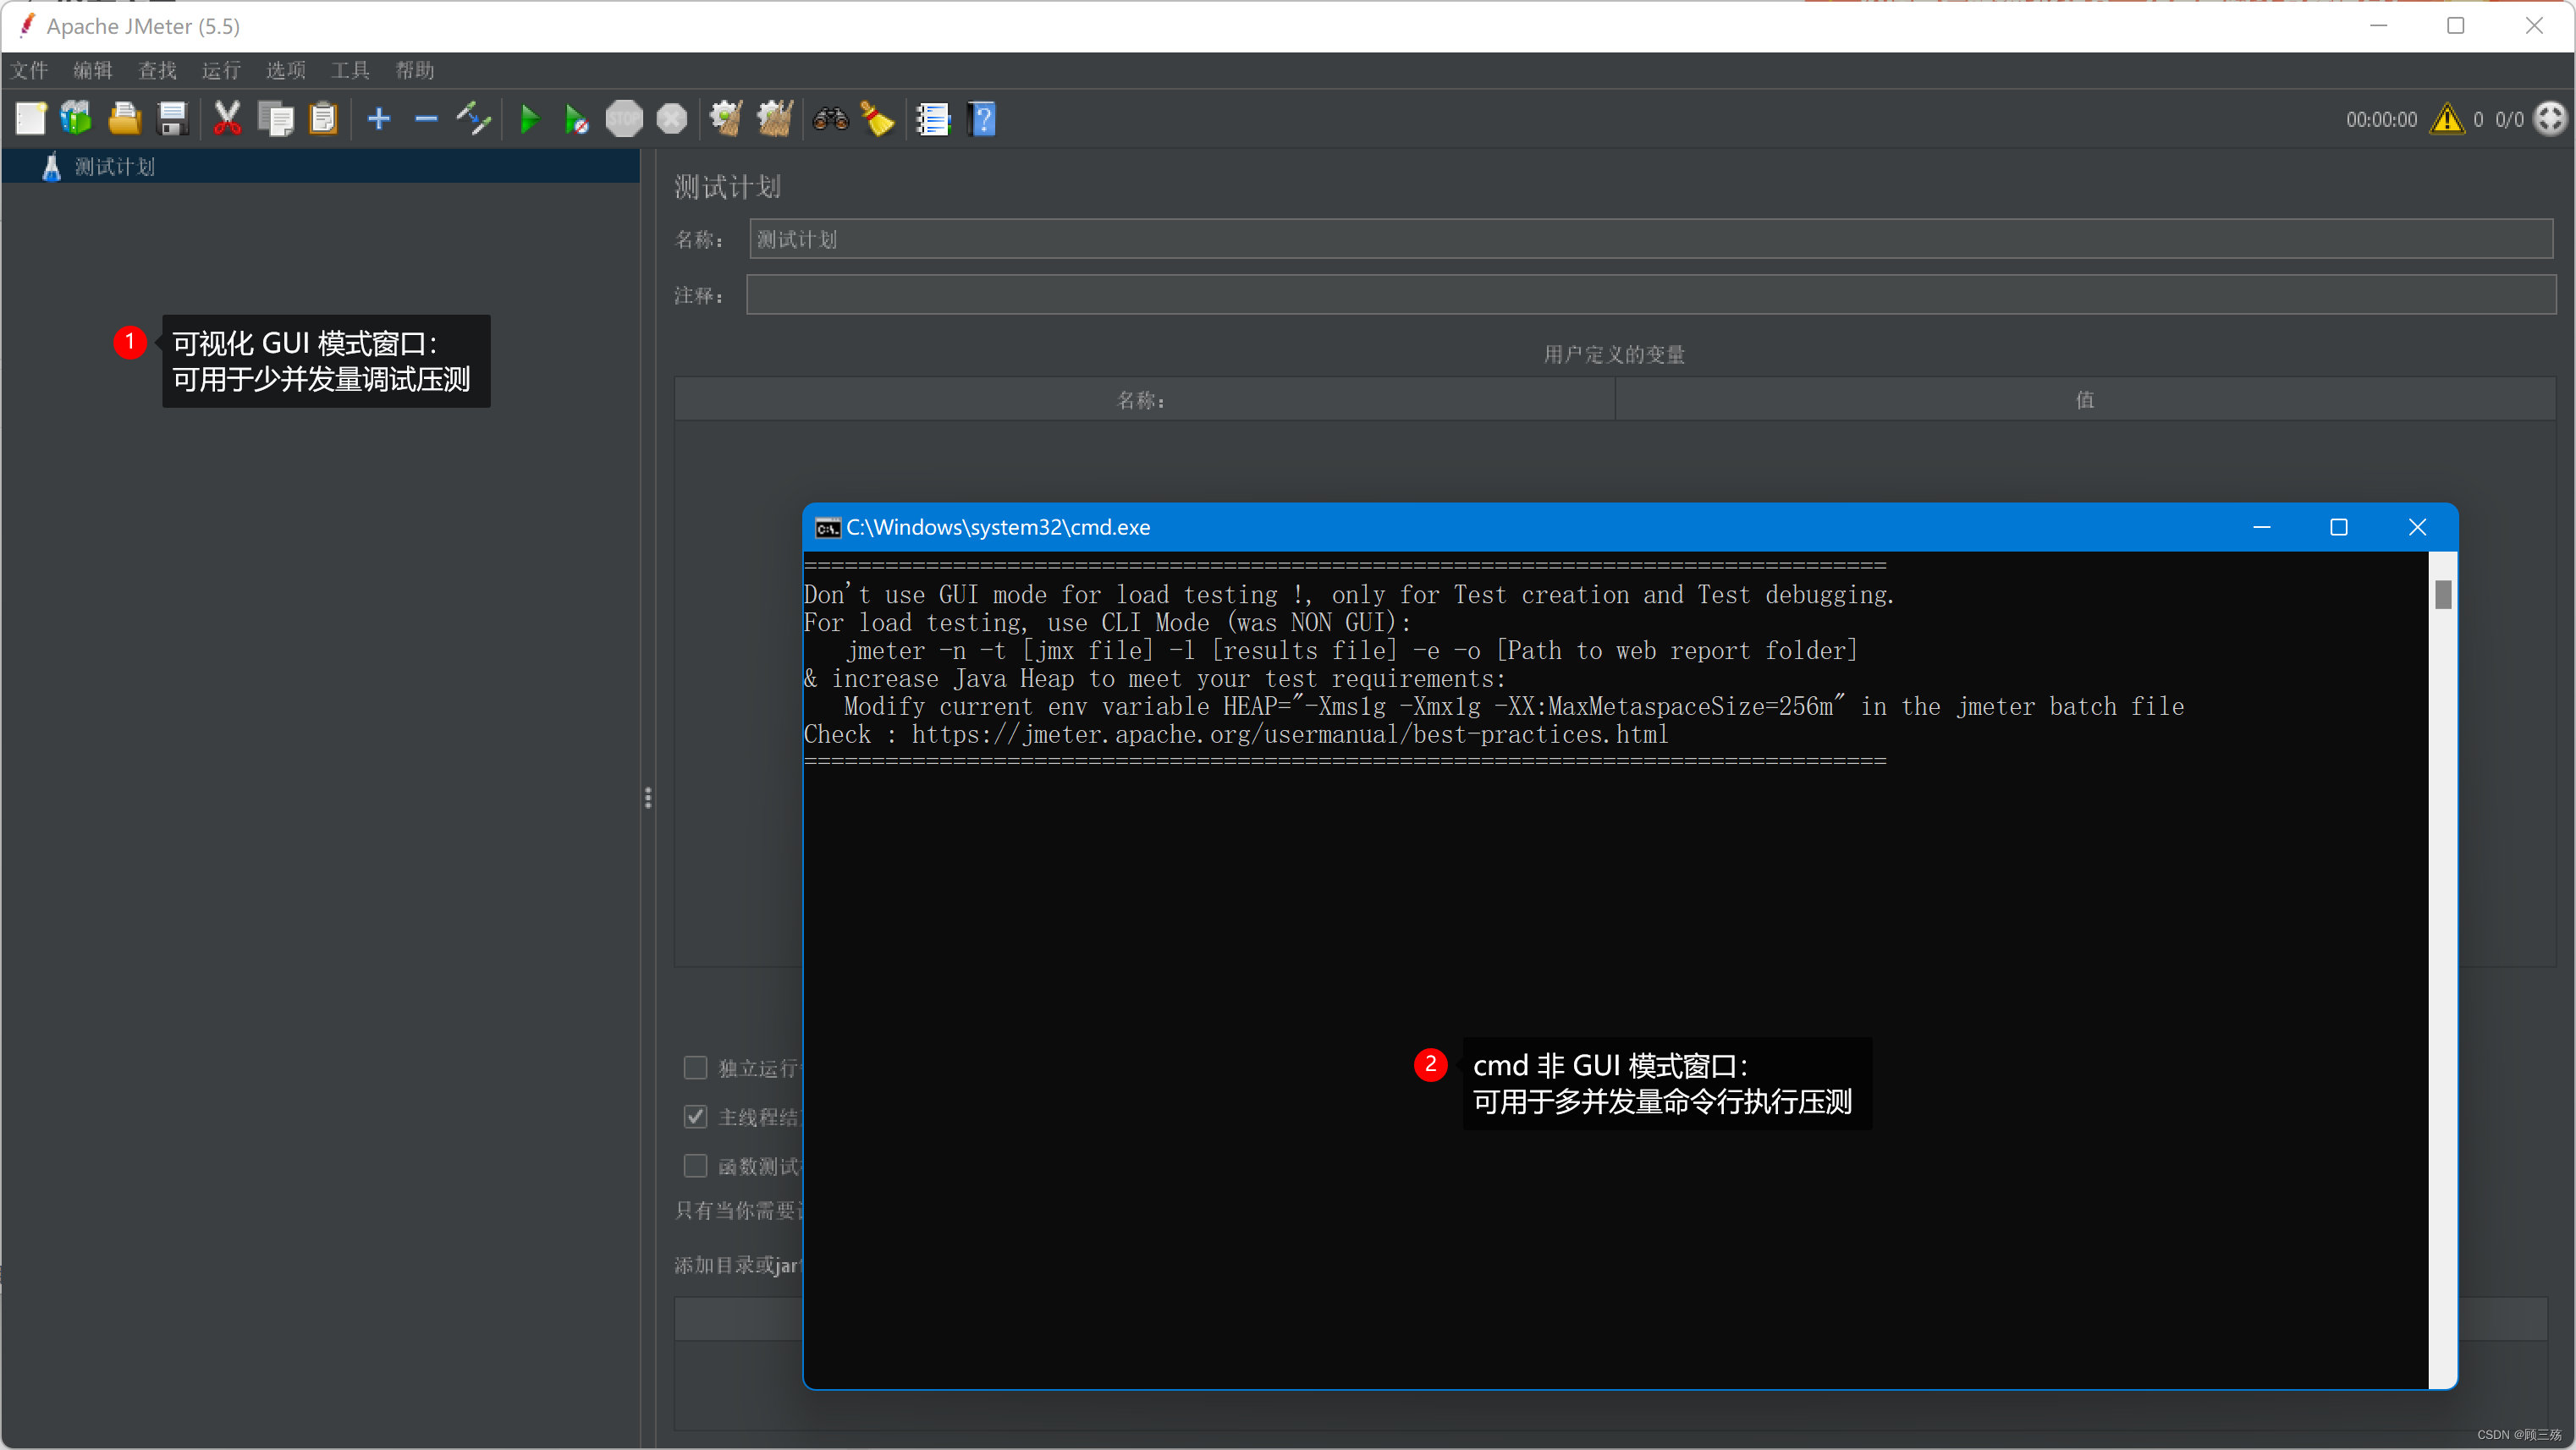The width and height of the screenshot is (2576, 1450).
Task: Click the Save floppy disk icon
Action: coord(173,119)
